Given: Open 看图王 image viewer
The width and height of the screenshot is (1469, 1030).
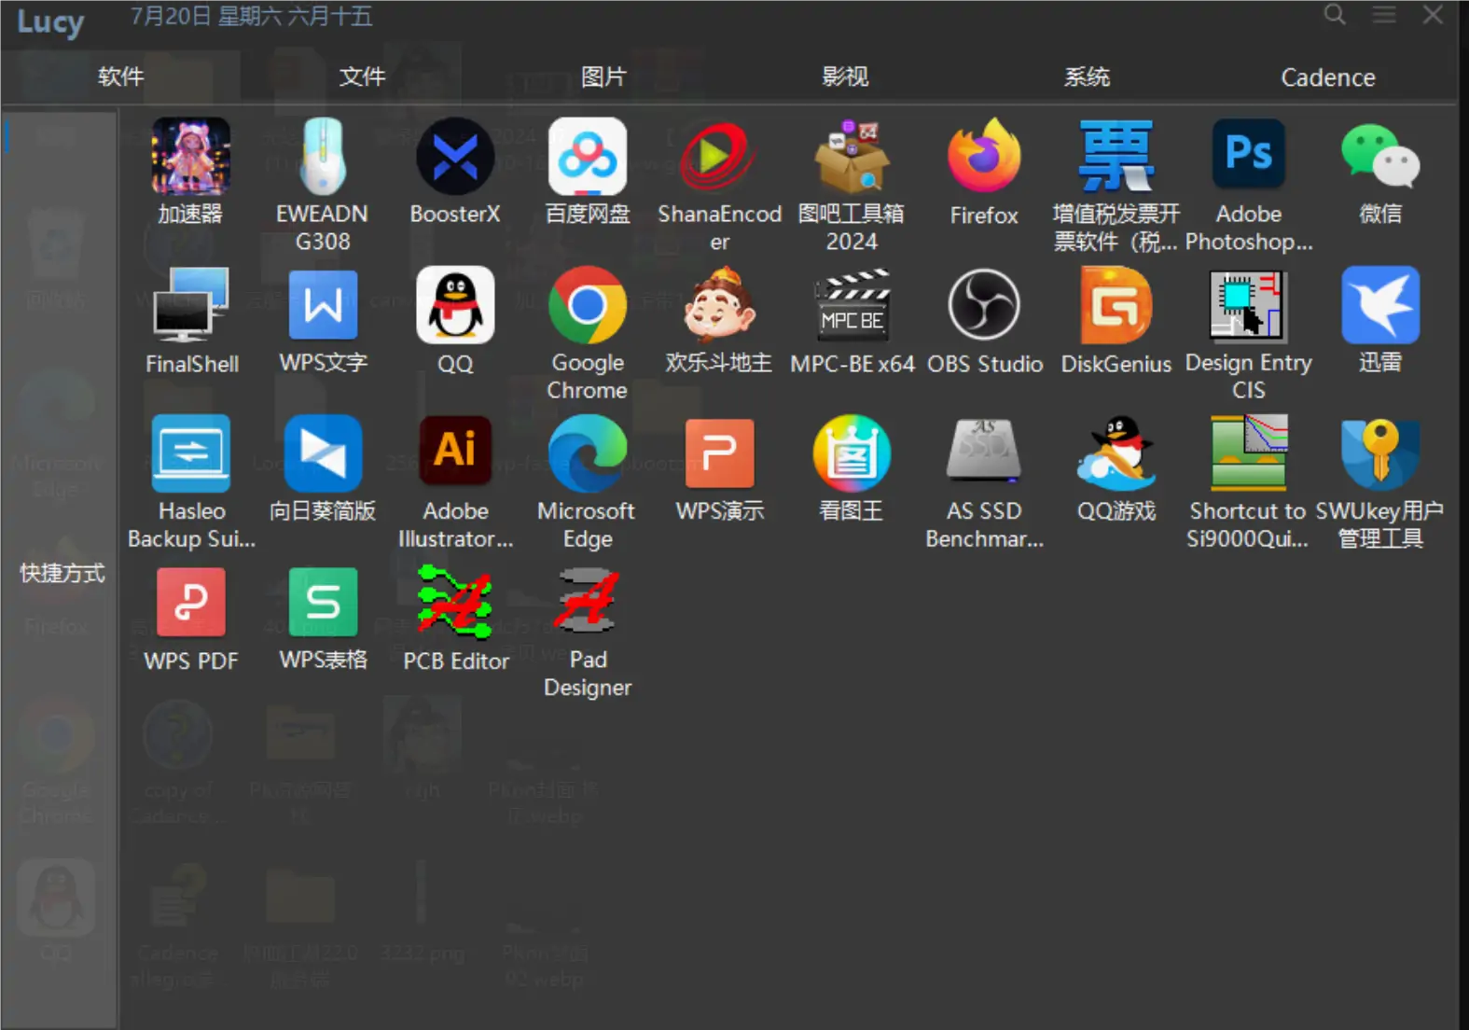Looking at the screenshot, I should tap(852, 453).
